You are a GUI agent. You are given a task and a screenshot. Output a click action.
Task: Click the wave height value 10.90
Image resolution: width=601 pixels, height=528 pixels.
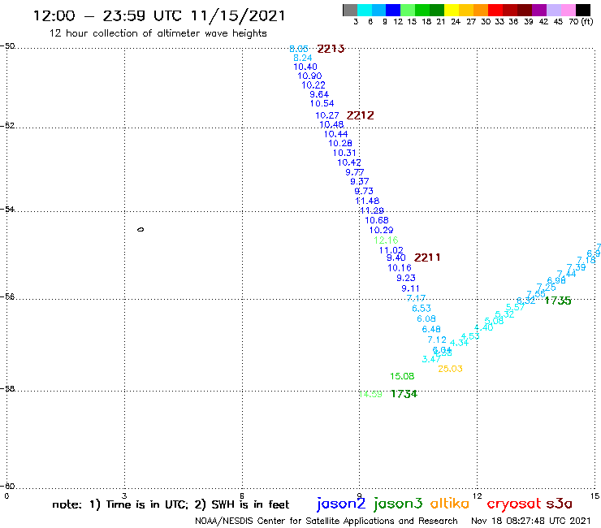click(x=309, y=76)
